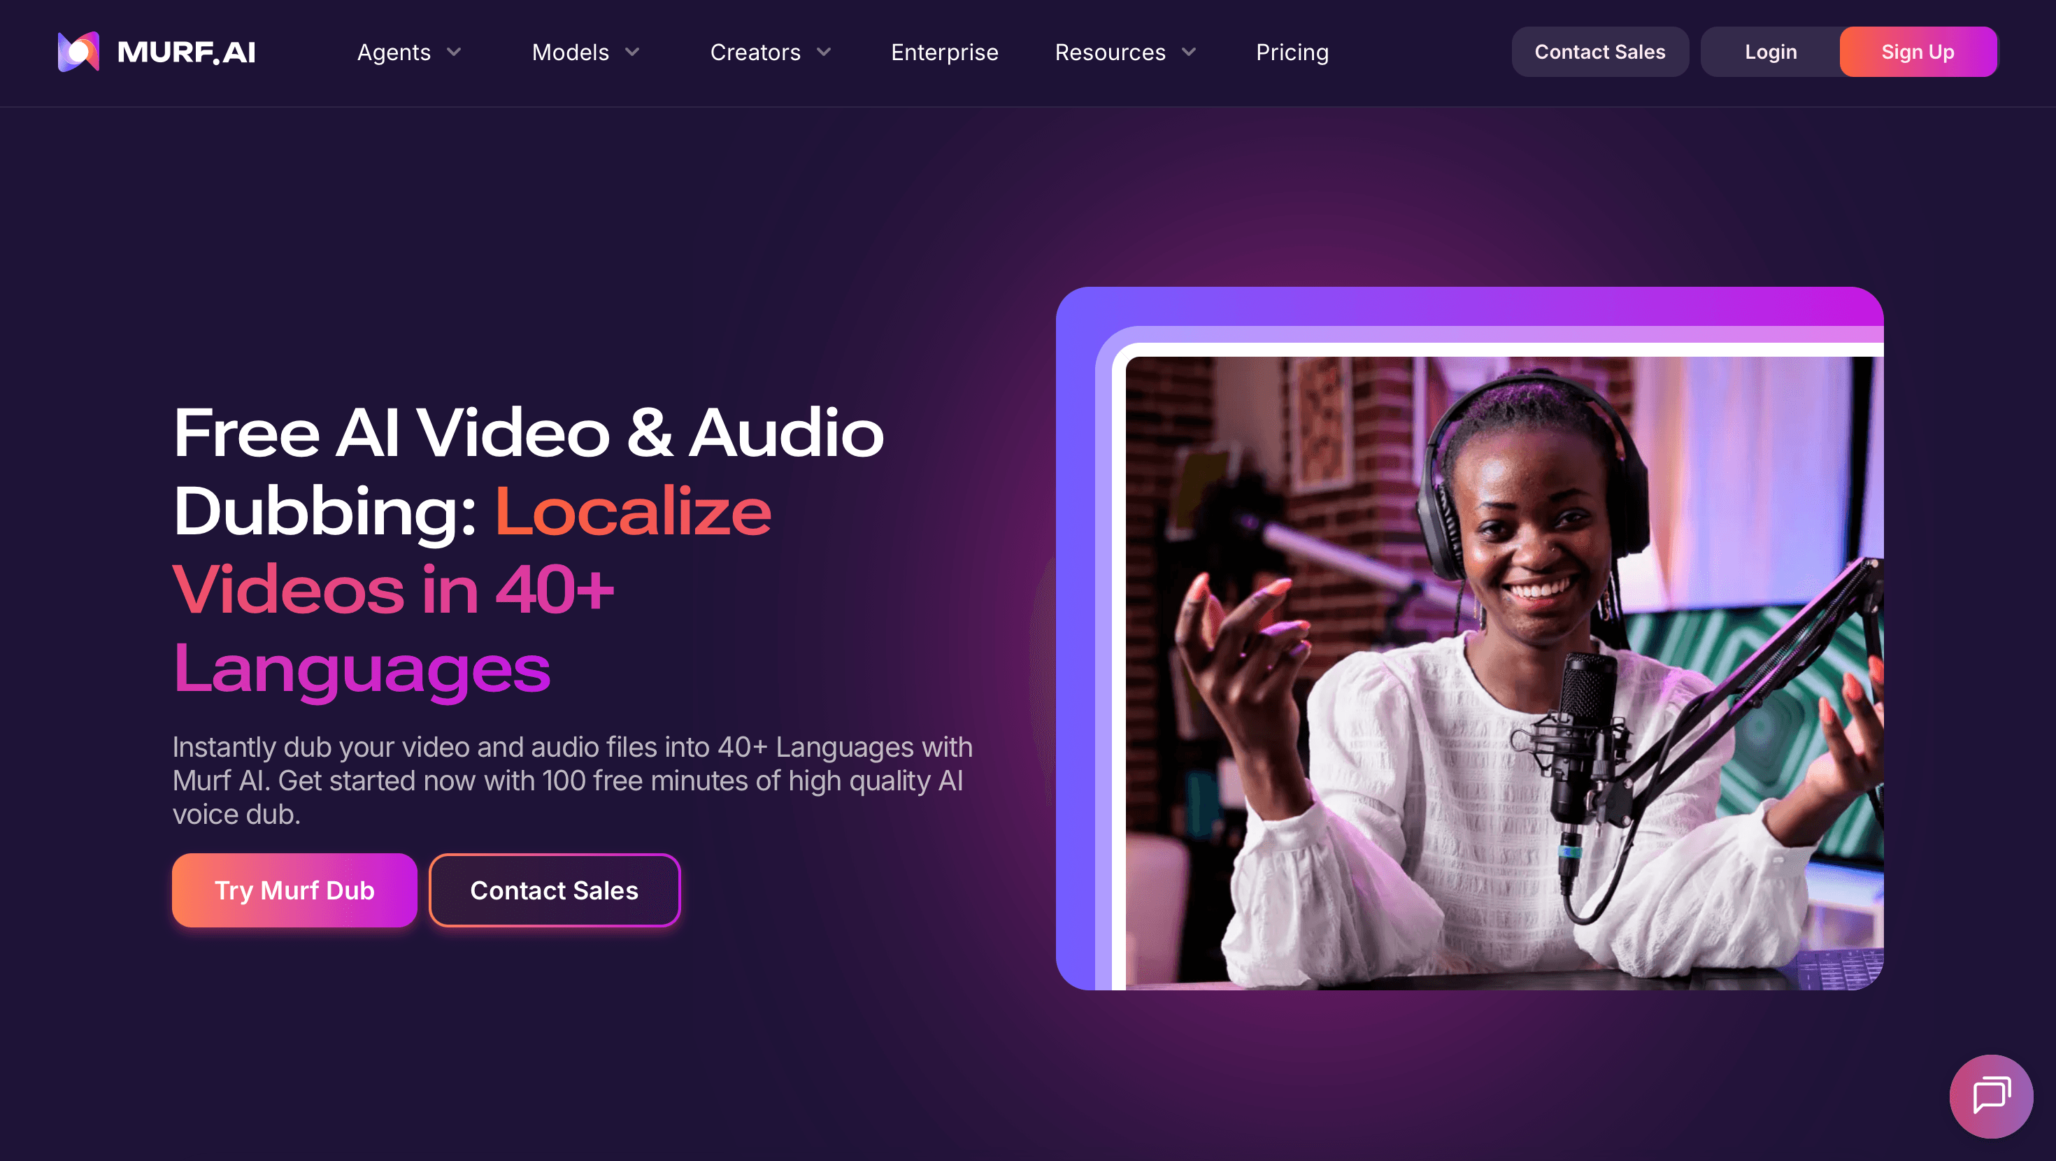
Task: Click the 'Instantly dub your video' description text
Action: 572,780
